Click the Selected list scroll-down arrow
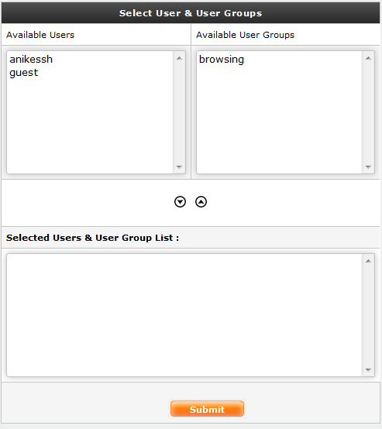 coord(368,370)
